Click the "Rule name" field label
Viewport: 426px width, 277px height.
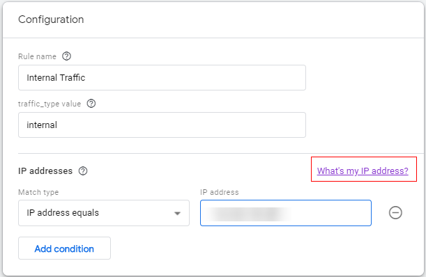click(37, 56)
